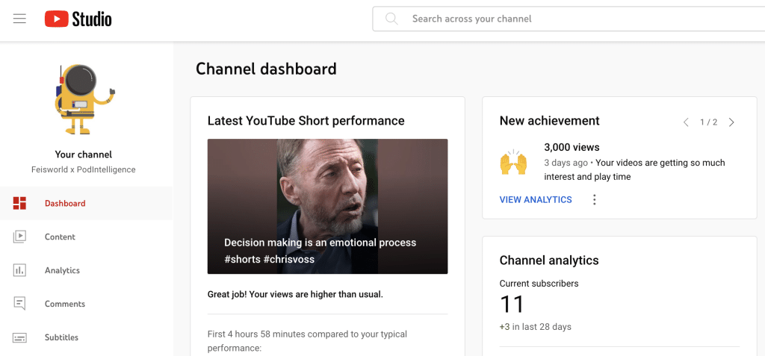The height and width of the screenshot is (356, 765).
Task: Open Comments from the sidebar
Action: [x=64, y=304]
